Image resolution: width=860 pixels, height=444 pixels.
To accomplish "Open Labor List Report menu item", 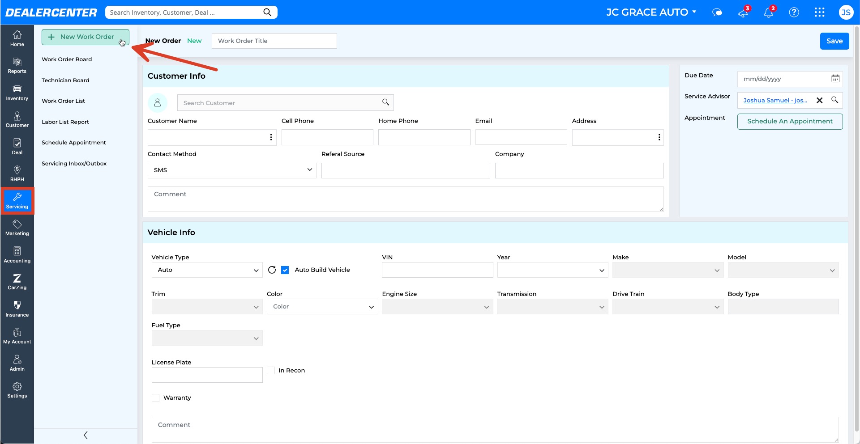I will tap(65, 122).
